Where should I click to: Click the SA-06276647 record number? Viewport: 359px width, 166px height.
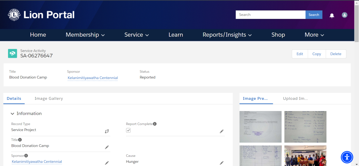click(x=36, y=56)
